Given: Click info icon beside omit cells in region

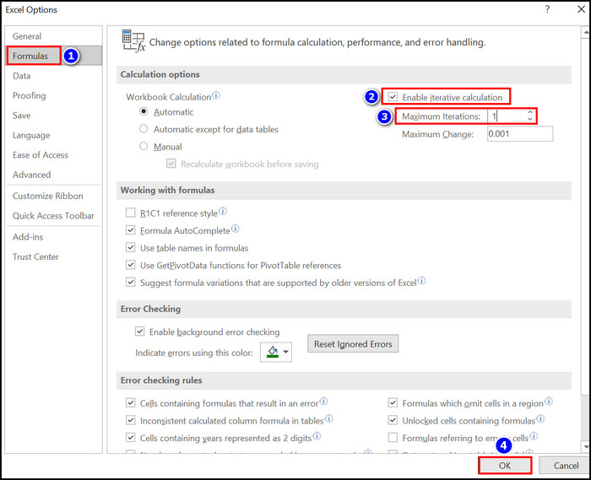Looking at the screenshot, I should (549, 402).
